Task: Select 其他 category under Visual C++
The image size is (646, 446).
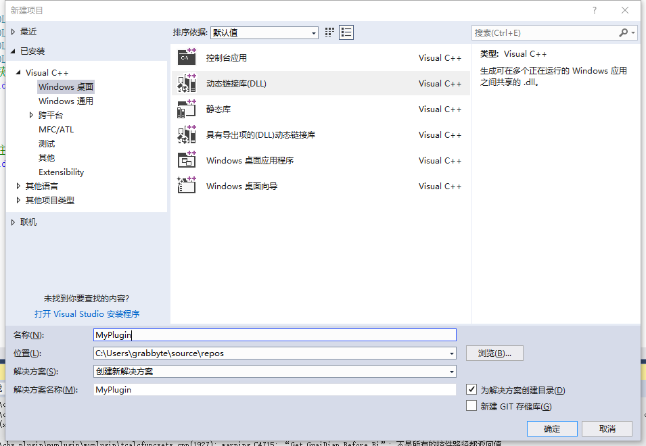Action: pyautogui.click(x=47, y=158)
